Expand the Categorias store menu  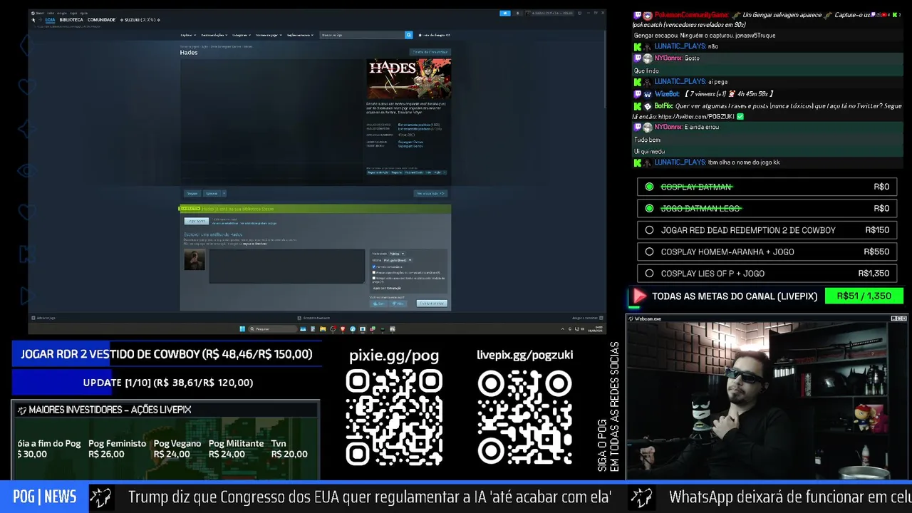coord(242,35)
